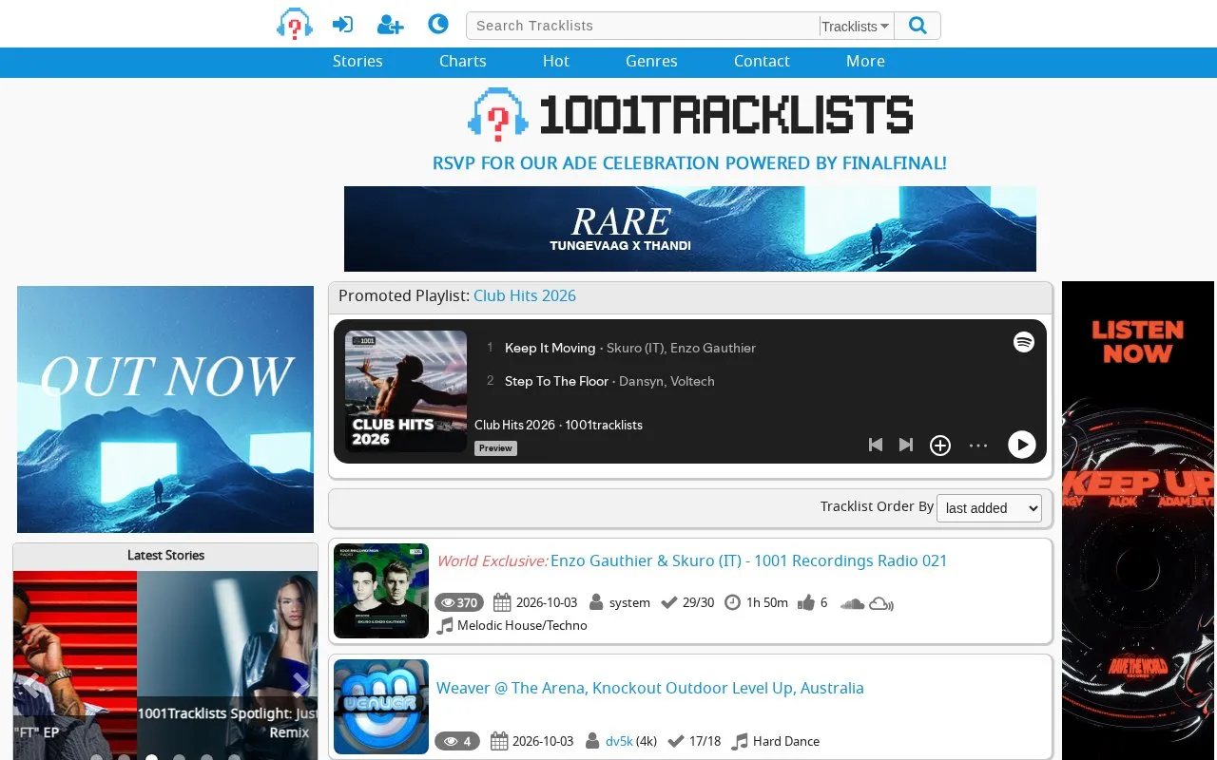
Task: Toggle dark mode with the moon icon
Action: (x=438, y=24)
